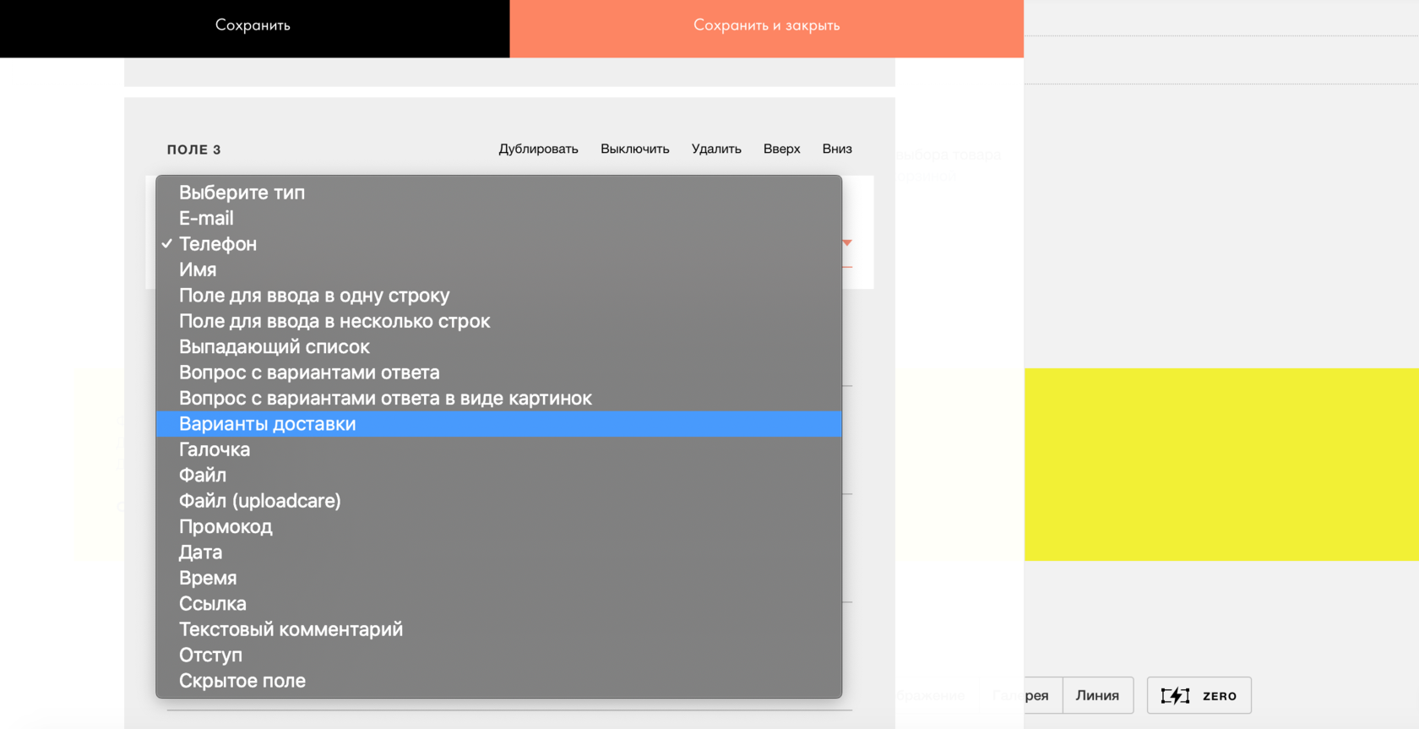Choose 'Выпадающий список' option

[274, 347]
